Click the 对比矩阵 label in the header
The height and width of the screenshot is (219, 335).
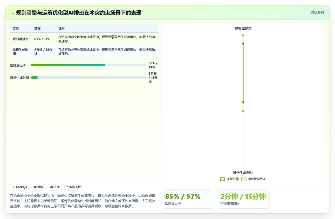(x=317, y=12)
